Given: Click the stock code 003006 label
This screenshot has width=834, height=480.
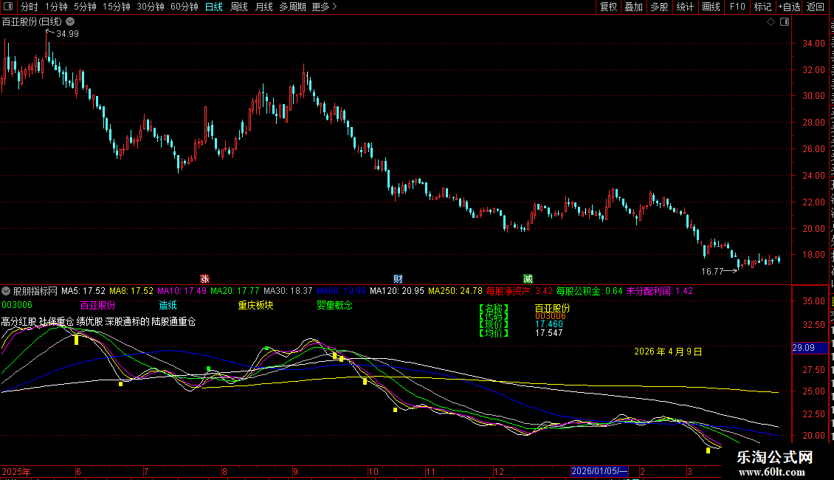Looking at the screenshot, I should pyautogui.click(x=17, y=305).
